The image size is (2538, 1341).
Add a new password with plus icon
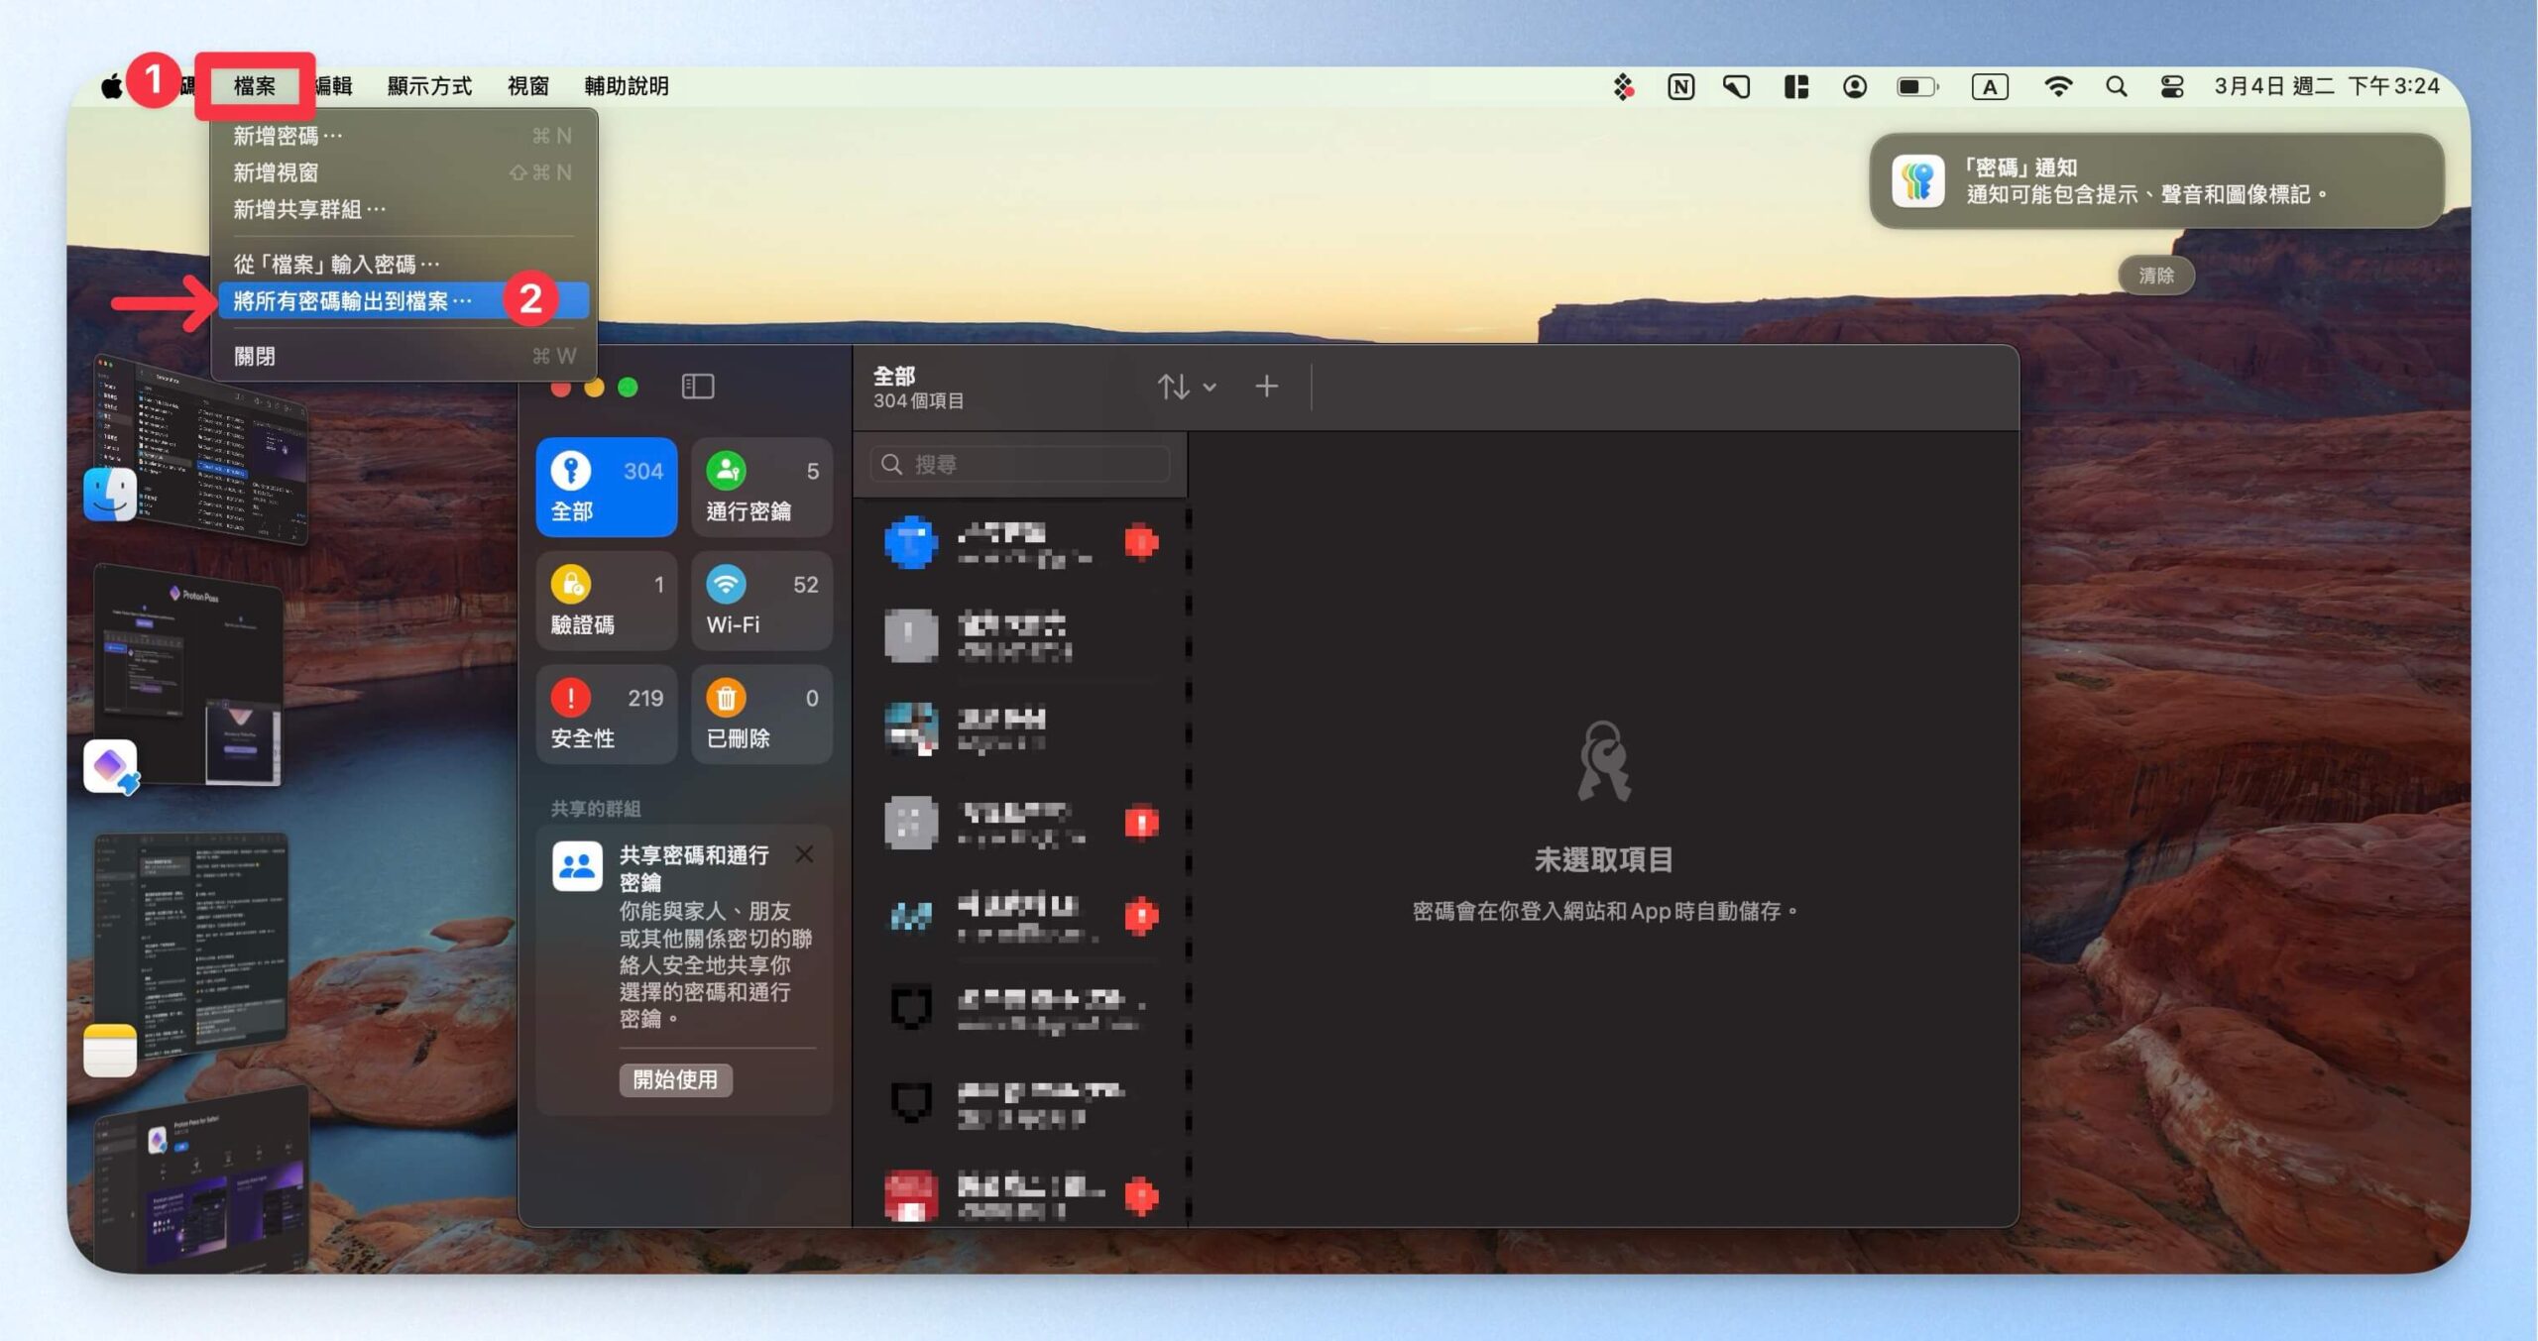coord(1266,386)
